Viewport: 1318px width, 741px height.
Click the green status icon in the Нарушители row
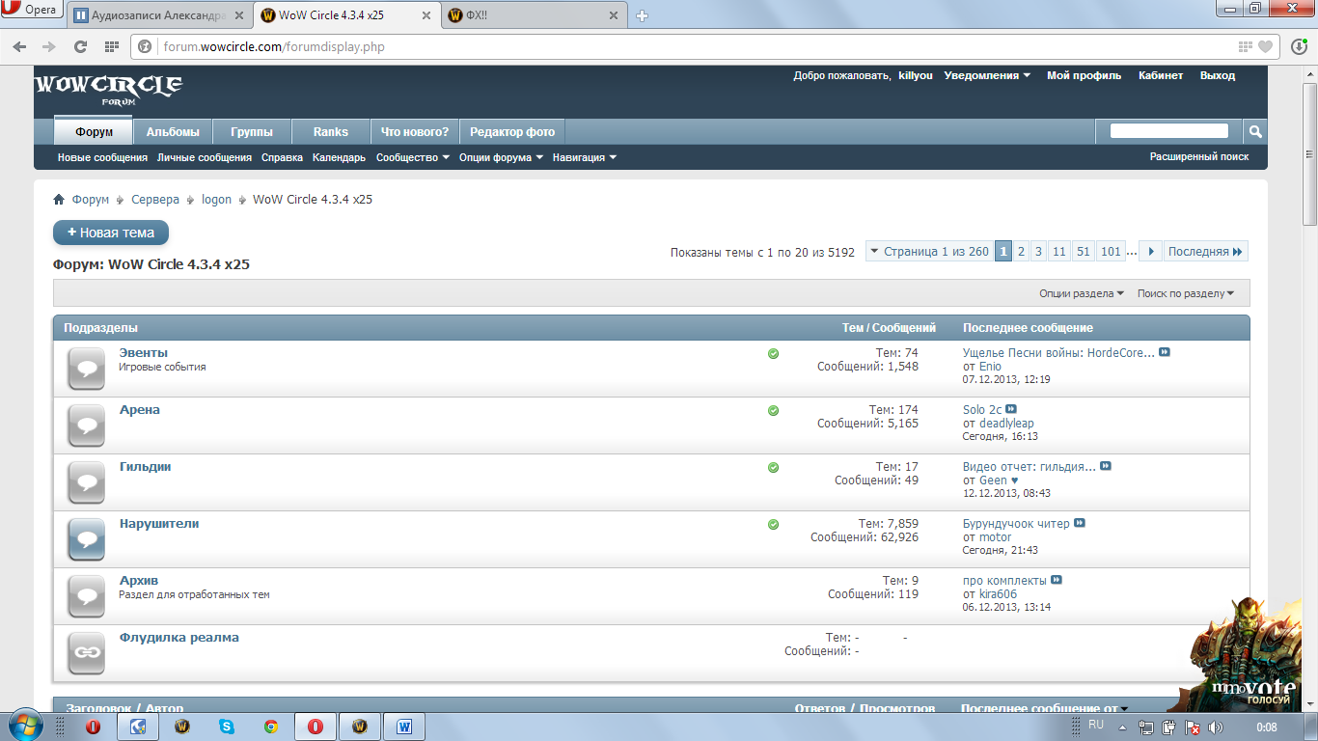[x=773, y=525]
